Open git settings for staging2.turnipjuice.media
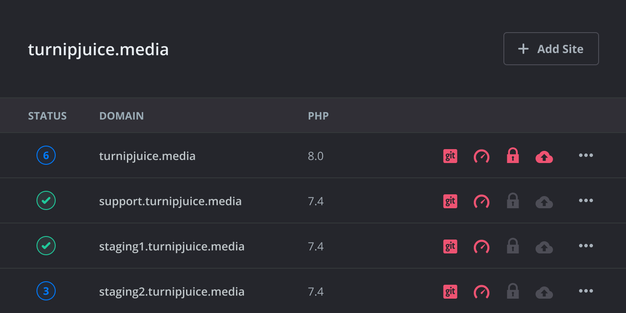Viewport: 626px width, 313px height. click(x=450, y=291)
